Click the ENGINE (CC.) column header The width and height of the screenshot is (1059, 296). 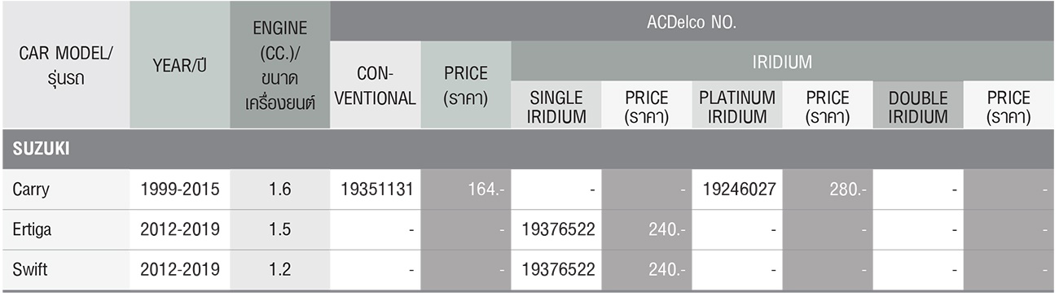[x=280, y=66]
